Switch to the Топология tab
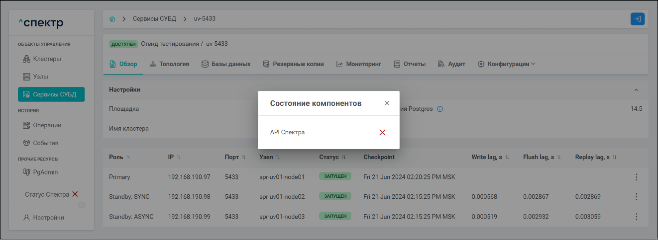Viewport: 658px width, 240px height. tap(169, 64)
